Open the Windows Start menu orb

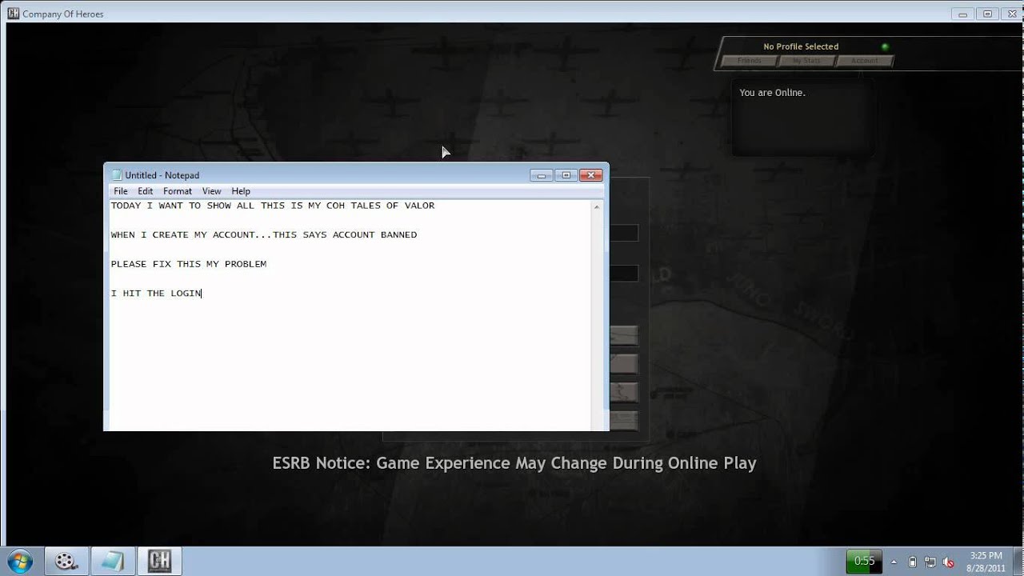click(x=19, y=561)
